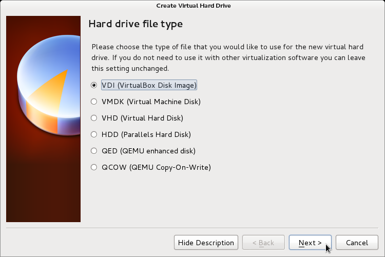Click the VHD option label text
The height and width of the screenshot is (257, 385).
click(142, 118)
